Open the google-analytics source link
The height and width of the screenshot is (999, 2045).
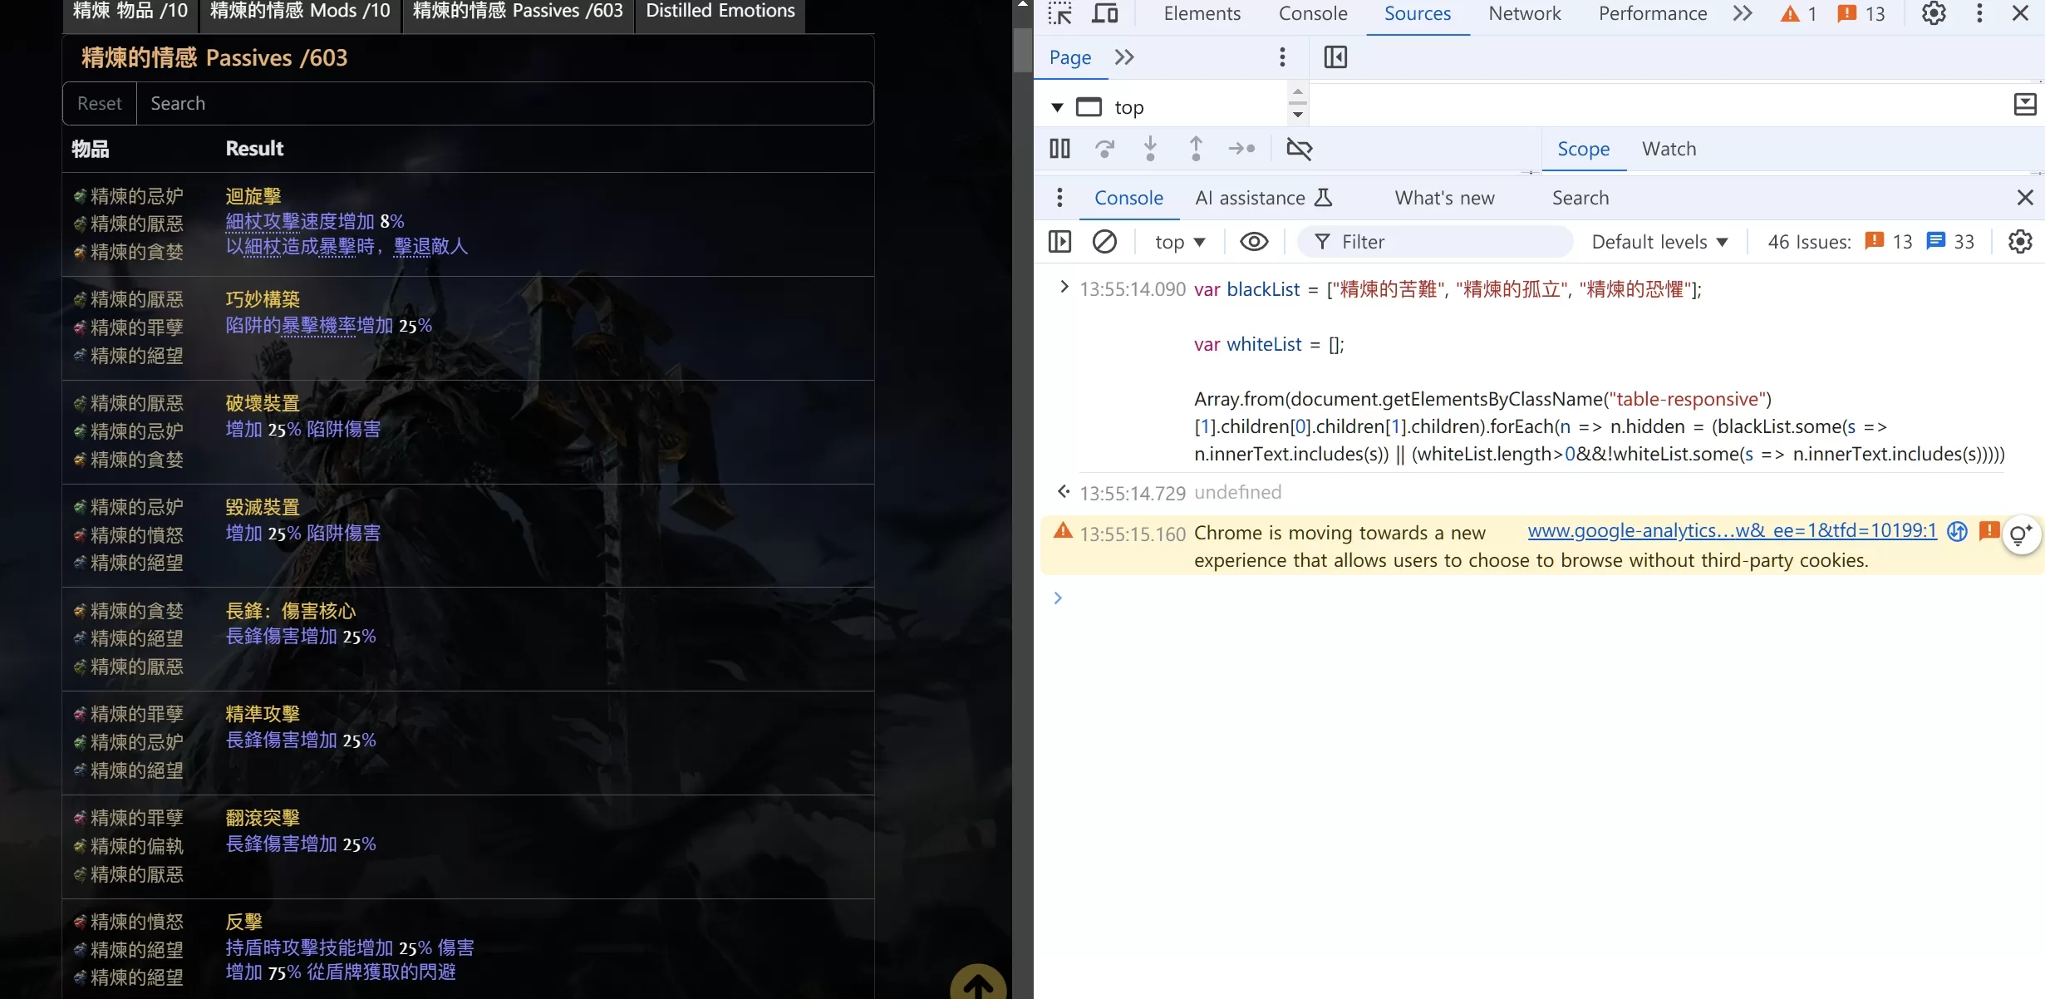pyautogui.click(x=1732, y=530)
